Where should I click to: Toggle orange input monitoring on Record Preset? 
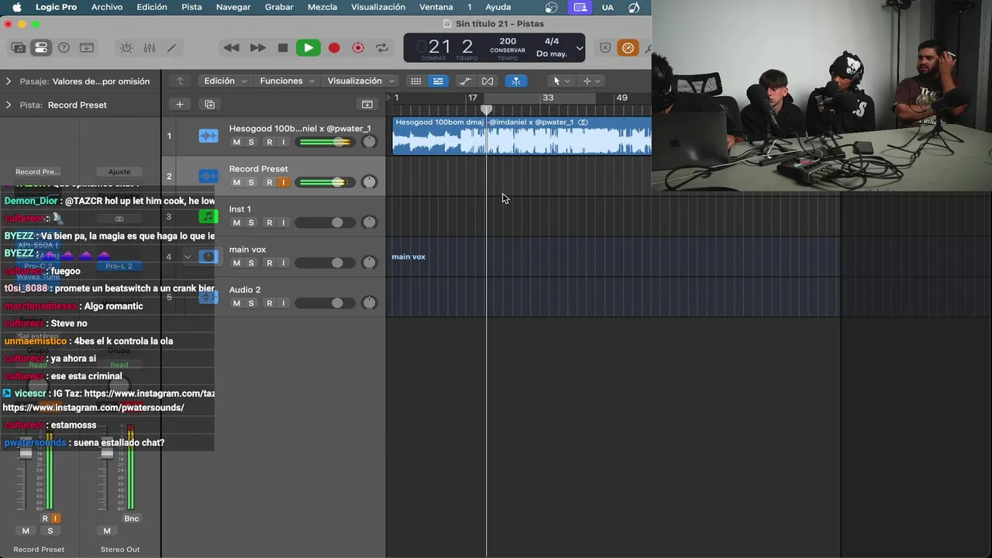click(x=283, y=182)
